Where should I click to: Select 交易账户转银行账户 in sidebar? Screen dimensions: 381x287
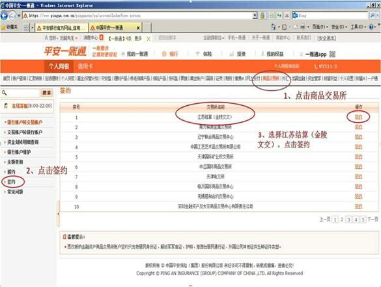[25, 132]
